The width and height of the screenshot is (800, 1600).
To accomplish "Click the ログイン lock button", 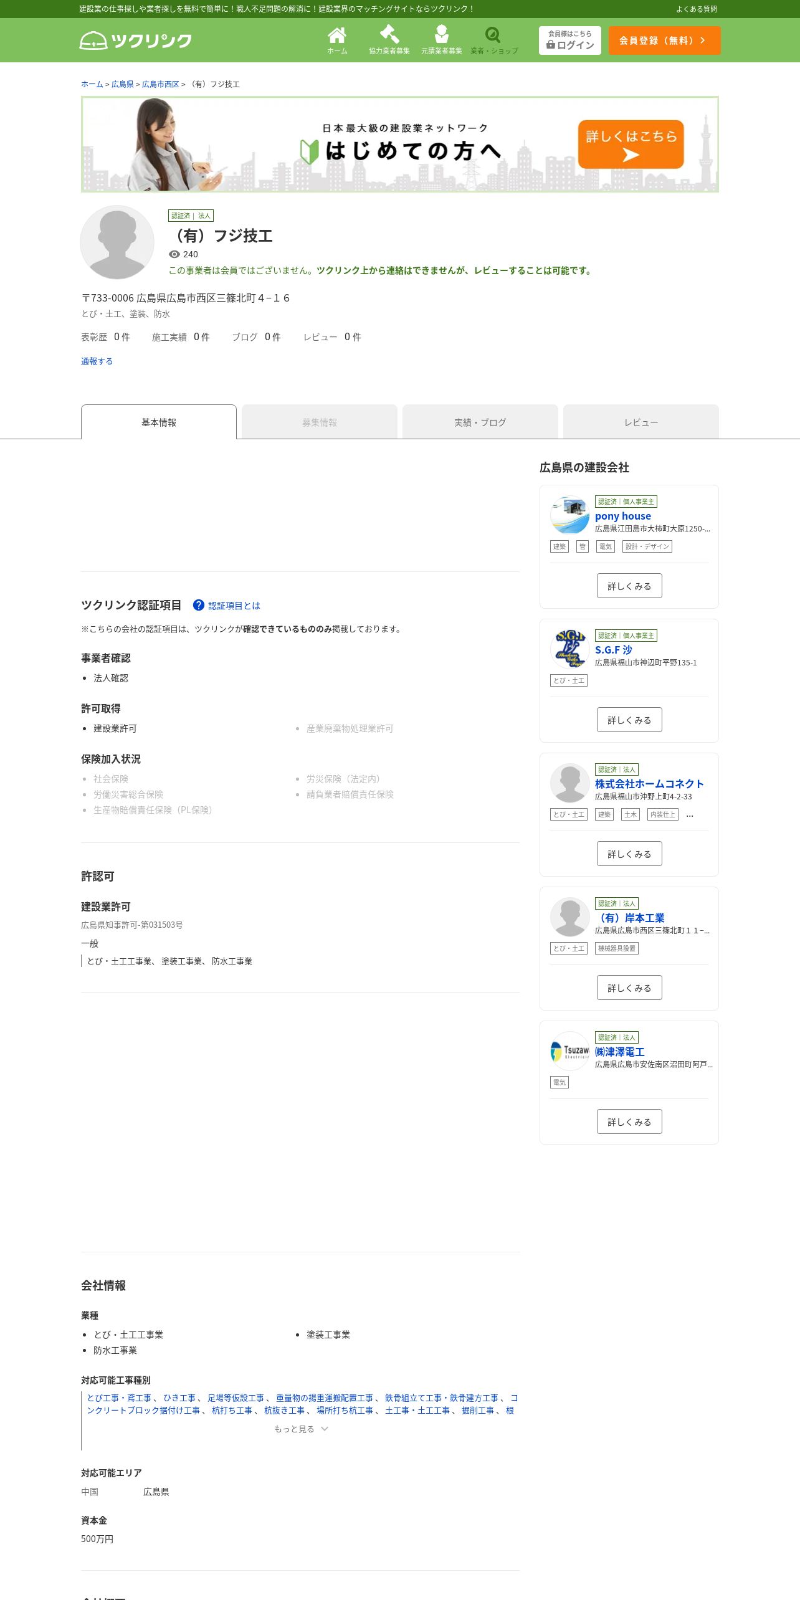I will click(570, 40).
